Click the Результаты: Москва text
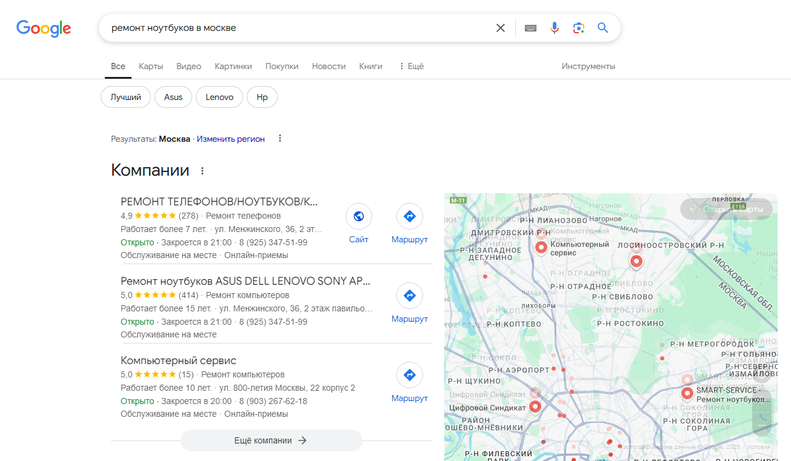The width and height of the screenshot is (791, 461). point(150,139)
